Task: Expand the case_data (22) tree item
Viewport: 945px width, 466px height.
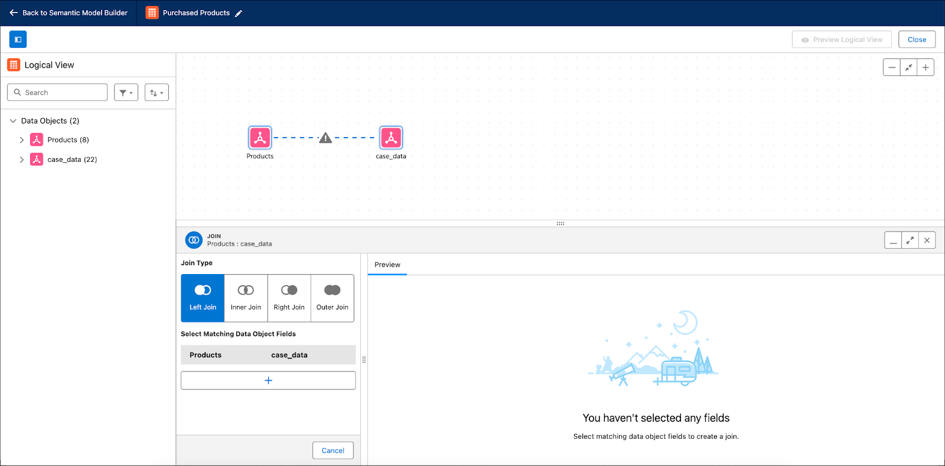Action: 22,159
